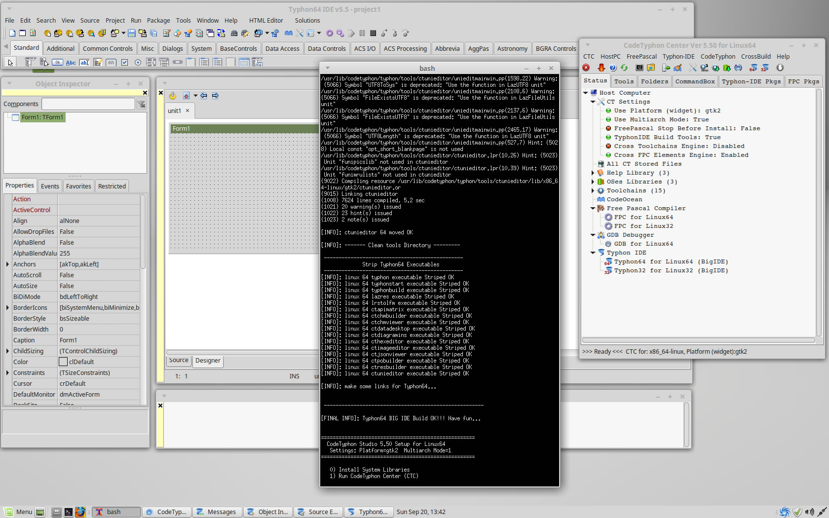Click the clDefault color swatch
The height and width of the screenshot is (518, 829).
pos(63,362)
